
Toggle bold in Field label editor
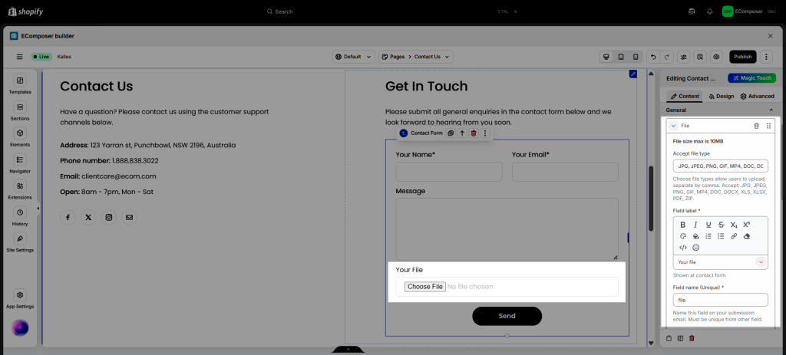(683, 225)
